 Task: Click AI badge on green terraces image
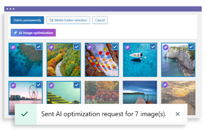51,85
